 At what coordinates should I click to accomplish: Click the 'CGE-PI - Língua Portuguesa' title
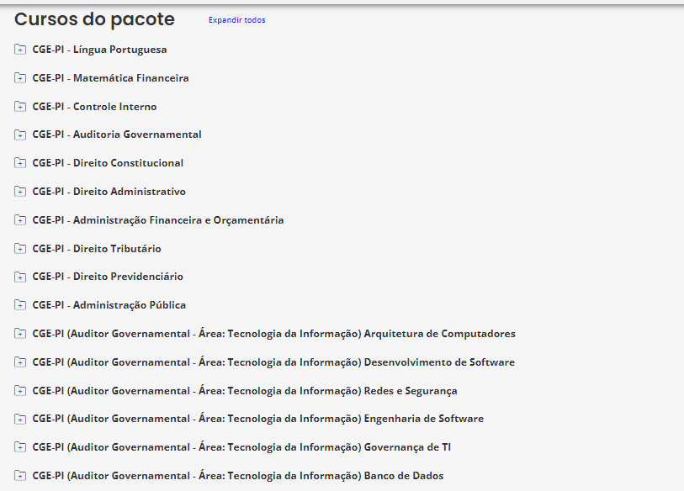99,50
